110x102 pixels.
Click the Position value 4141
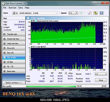(x=88, y=78)
